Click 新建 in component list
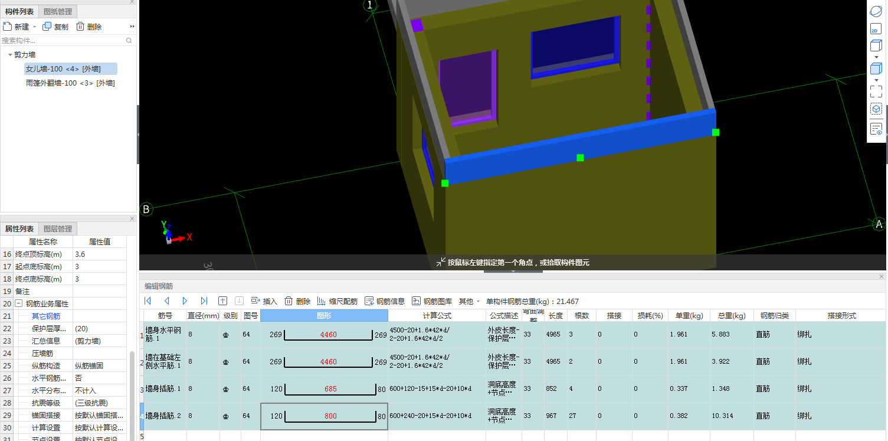This screenshot has height=441, width=888. (x=17, y=27)
